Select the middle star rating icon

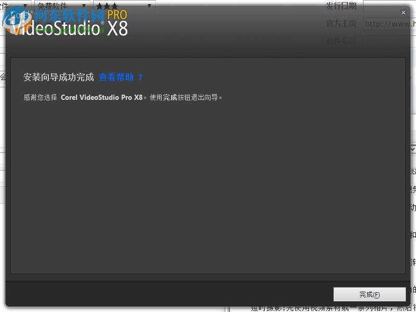[108, 6]
